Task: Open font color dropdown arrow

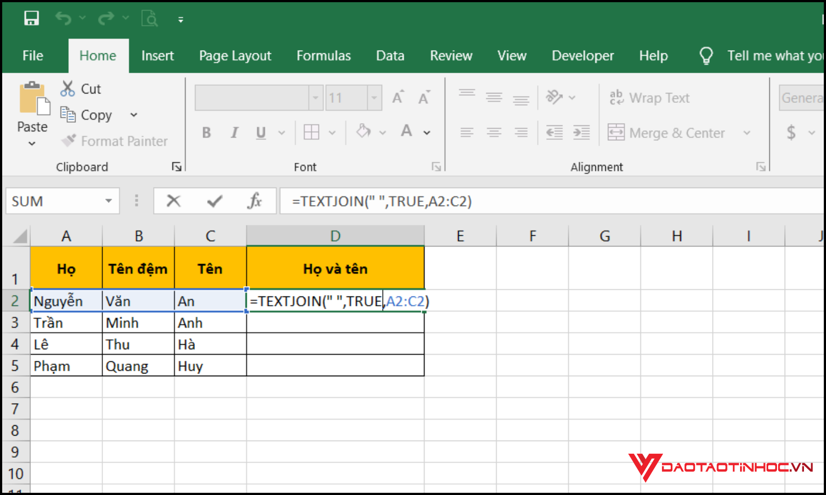Action: pos(427,133)
